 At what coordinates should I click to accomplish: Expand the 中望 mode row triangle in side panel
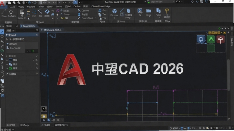click(x=11, y=39)
